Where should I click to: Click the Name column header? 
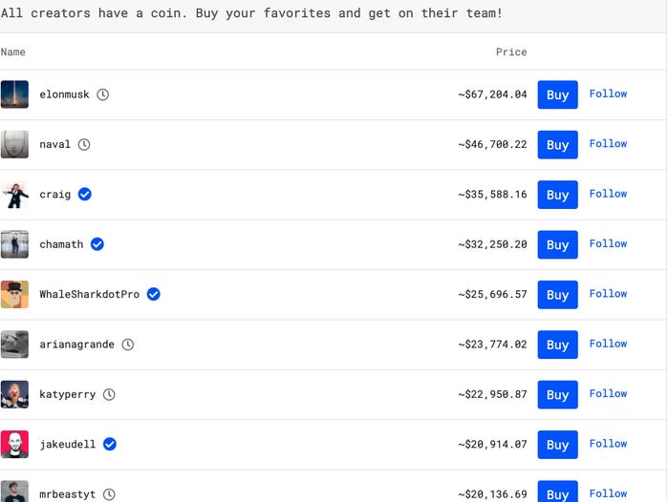pyautogui.click(x=12, y=52)
